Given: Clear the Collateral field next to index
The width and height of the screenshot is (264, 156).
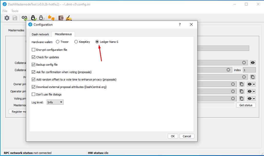Looking at the screenshot, I should point(228,70).
